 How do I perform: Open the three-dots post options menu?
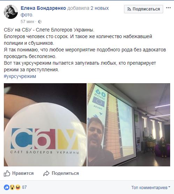coord(168,8)
